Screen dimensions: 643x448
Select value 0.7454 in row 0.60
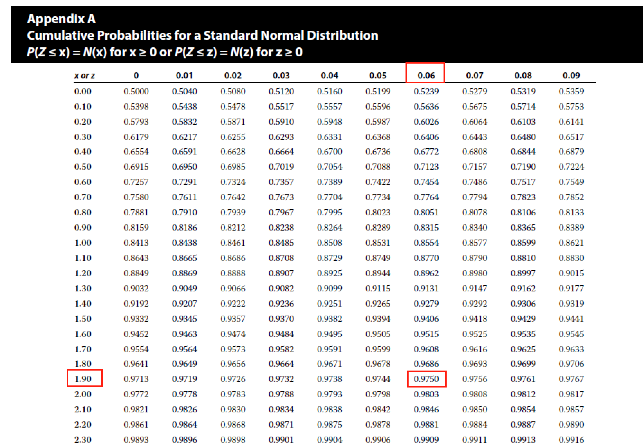click(x=426, y=182)
